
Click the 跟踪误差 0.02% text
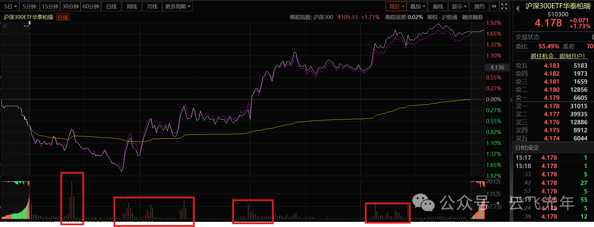[x=404, y=17]
